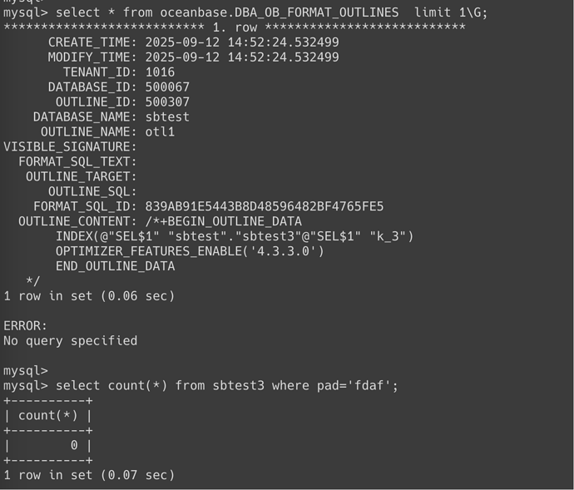Click the No query specified text

(70, 341)
